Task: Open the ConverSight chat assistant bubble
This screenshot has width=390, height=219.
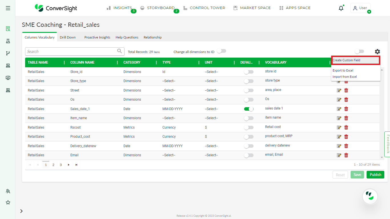Action: (x=370, y=196)
